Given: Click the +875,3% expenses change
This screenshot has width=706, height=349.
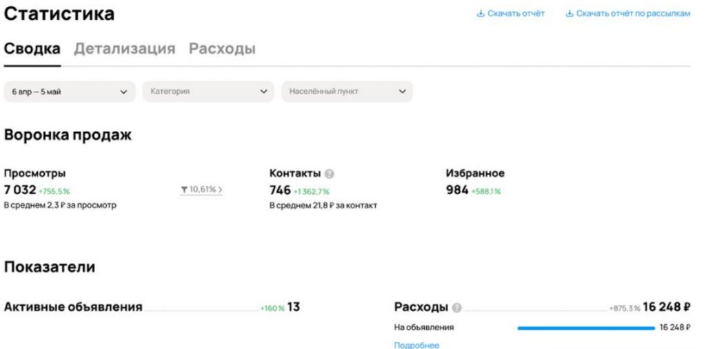Looking at the screenshot, I should tap(625, 309).
